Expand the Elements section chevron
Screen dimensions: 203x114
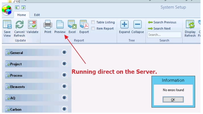pyautogui.click(x=64, y=86)
